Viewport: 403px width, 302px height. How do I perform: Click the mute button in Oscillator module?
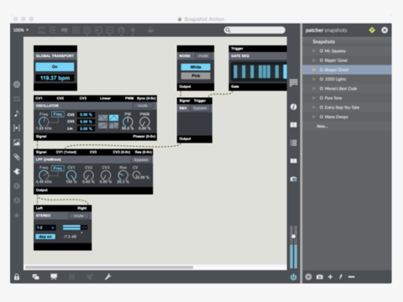point(143,106)
